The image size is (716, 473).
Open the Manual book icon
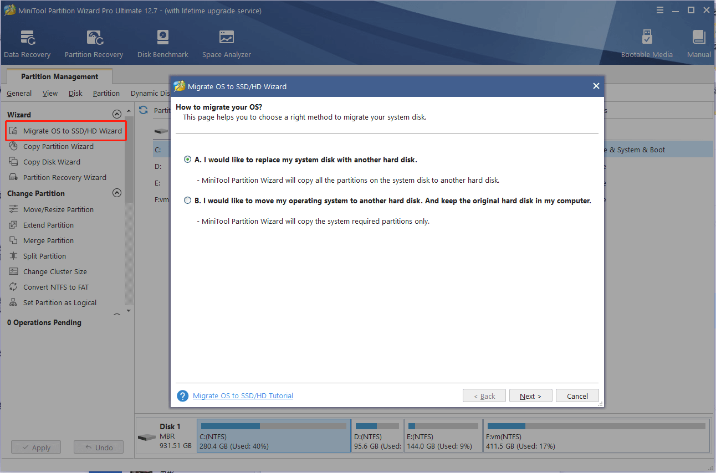point(699,38)
